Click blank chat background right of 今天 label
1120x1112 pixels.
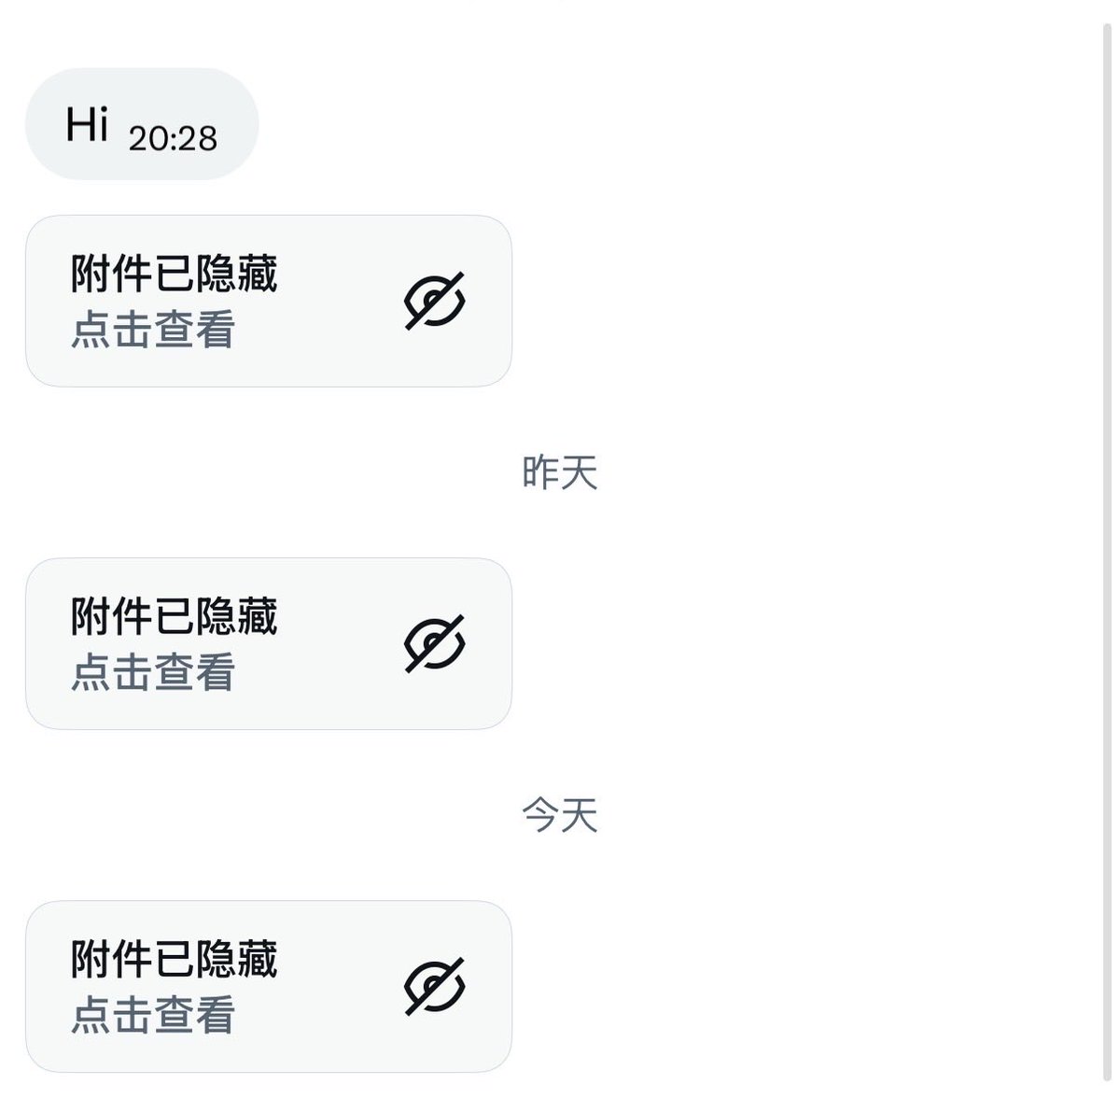840,815
